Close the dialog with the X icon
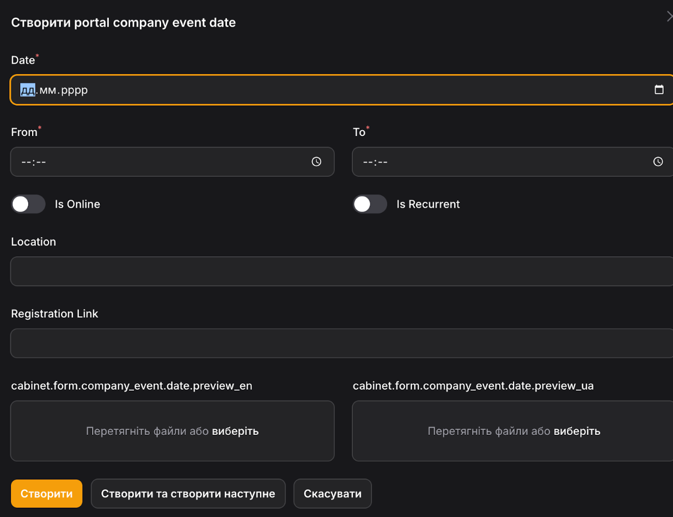This screenshot has width=673, height=517. (669, 17)
